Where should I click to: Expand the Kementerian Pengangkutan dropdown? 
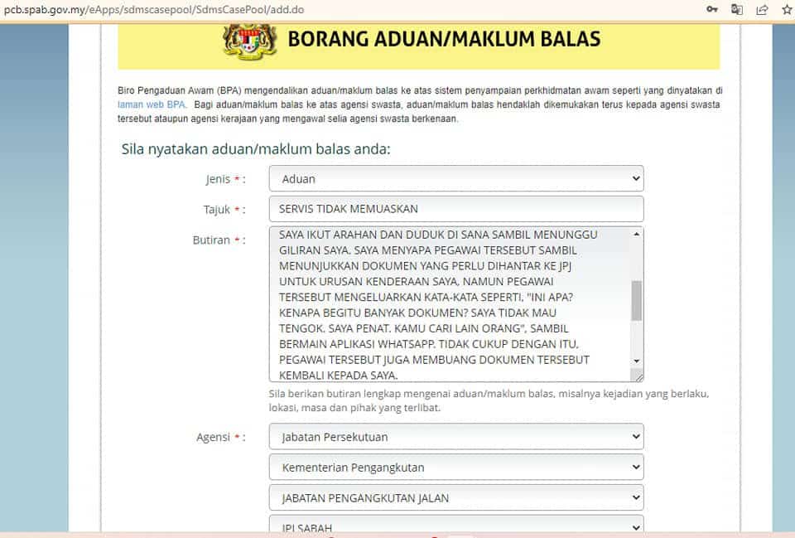[x=456, y=467]
